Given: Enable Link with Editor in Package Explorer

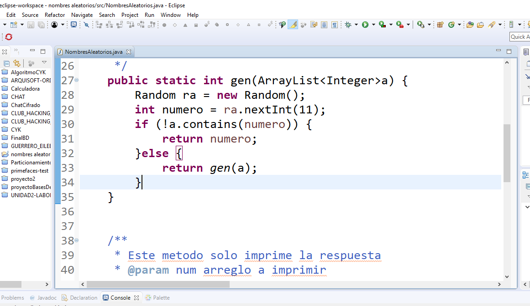Looking at the screenshot, I should pyautogui.click(x=17, y=63).
